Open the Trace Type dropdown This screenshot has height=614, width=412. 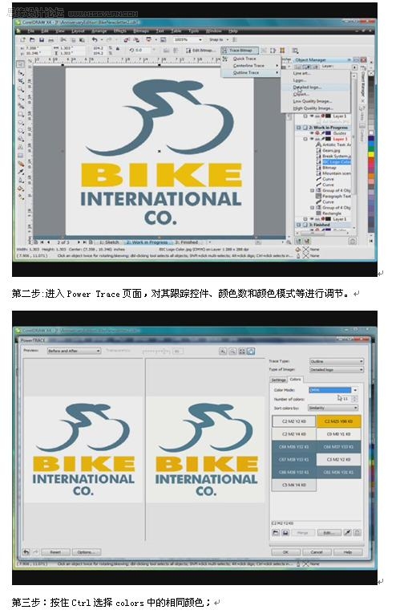pyautogui.click(x=336, y=361)
